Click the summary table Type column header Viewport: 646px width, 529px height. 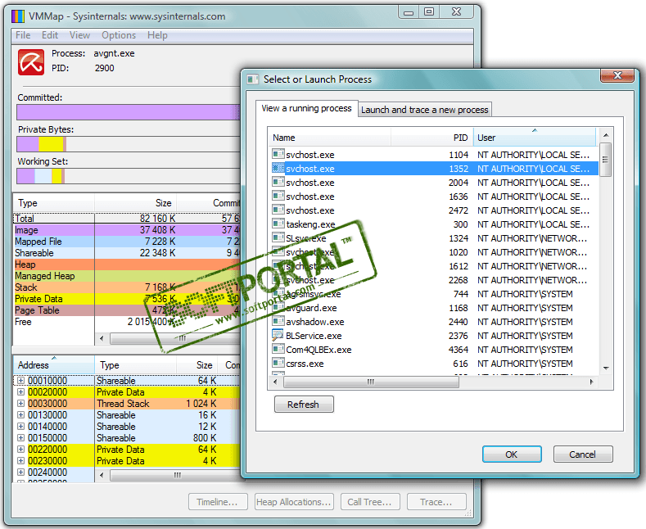click(54, 203)
